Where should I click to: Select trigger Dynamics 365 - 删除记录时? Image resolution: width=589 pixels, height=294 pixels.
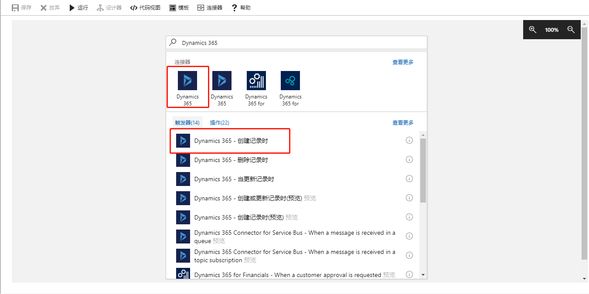click(292, 160)
